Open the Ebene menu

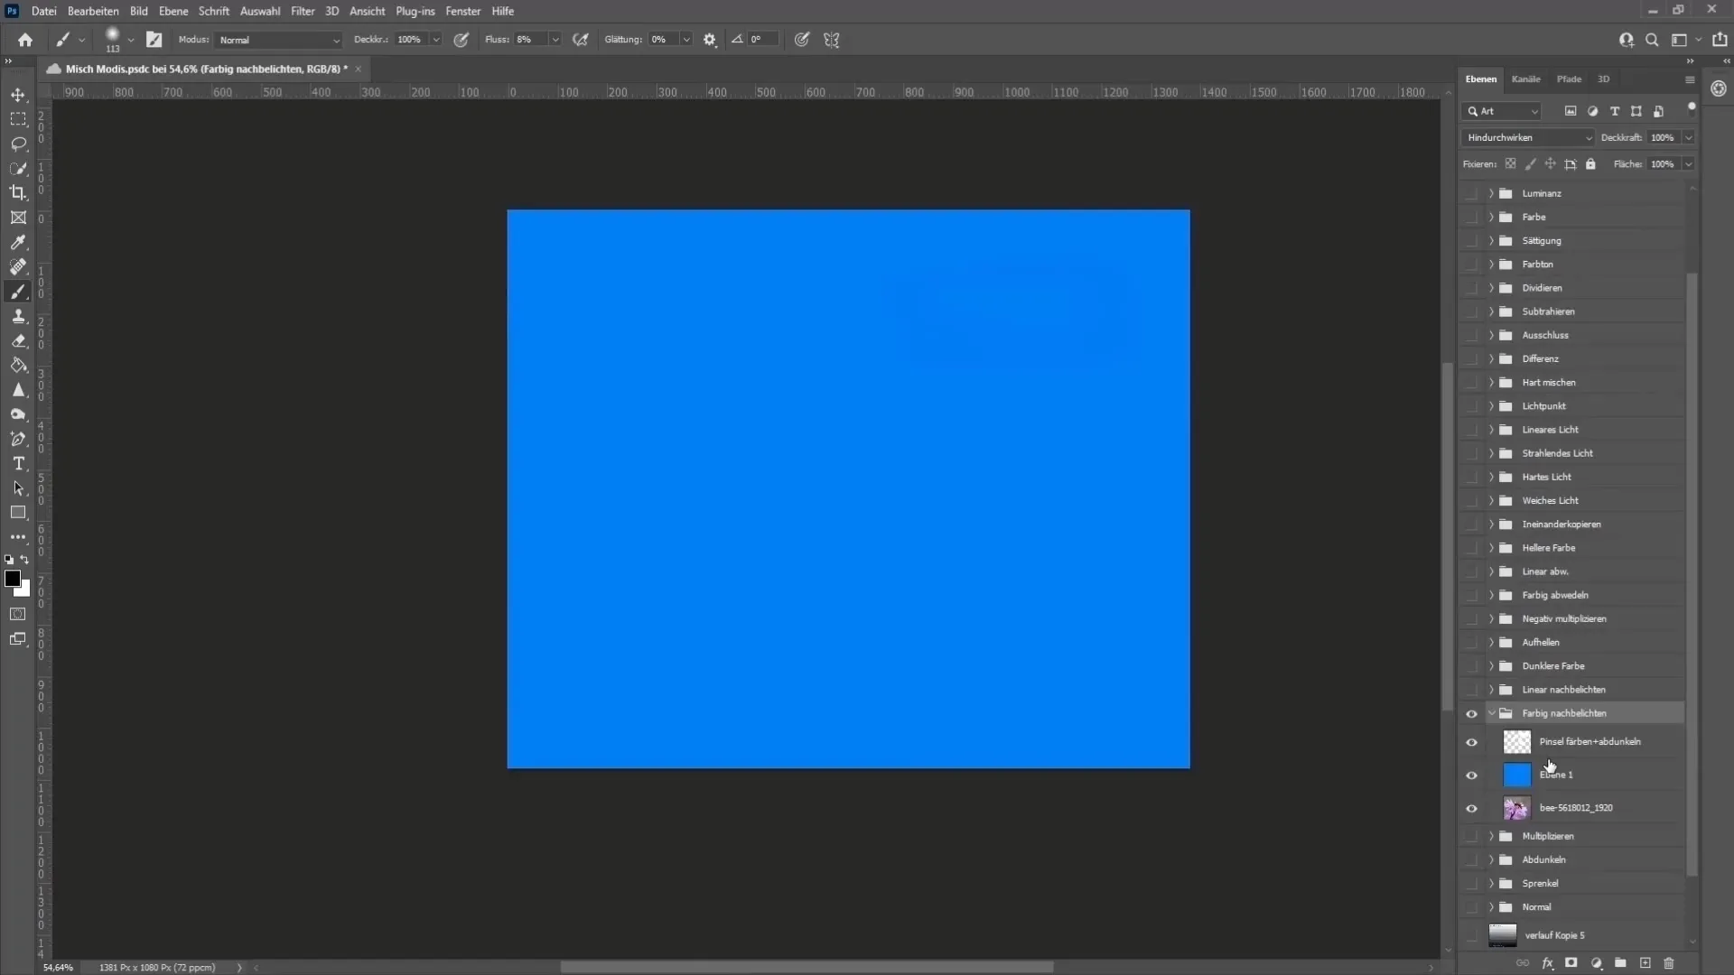click(172, 11)
